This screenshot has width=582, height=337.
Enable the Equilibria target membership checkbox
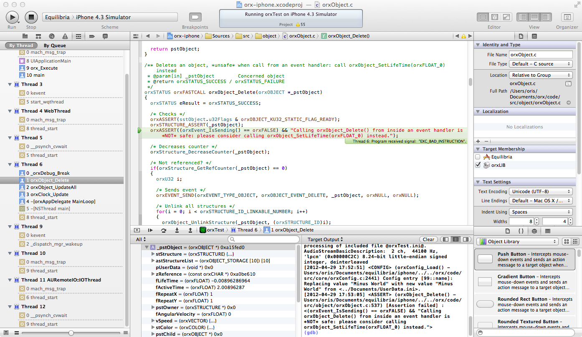pos(478,157)
